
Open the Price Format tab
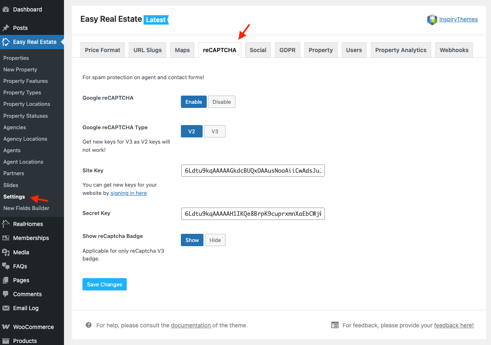pos(103,50)
